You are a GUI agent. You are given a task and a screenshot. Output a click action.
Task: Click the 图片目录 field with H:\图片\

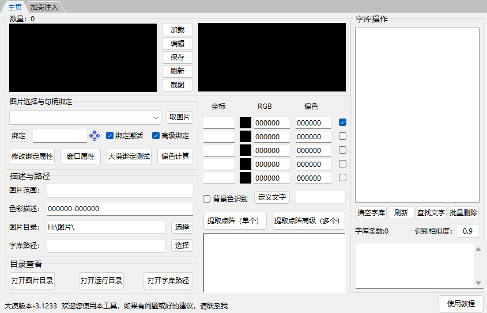tap(106, 227)
